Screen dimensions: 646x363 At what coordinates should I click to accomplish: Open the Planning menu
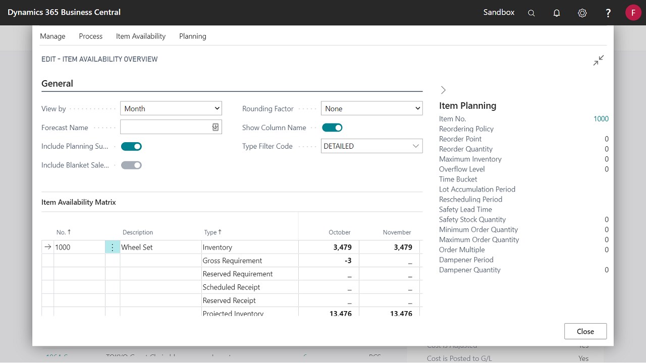pos(193,36)
